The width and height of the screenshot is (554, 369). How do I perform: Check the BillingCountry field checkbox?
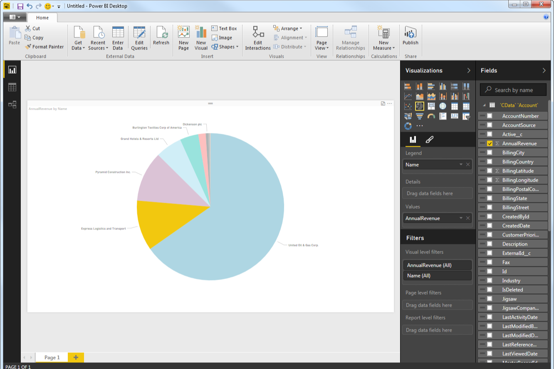(x=490, y=162)
